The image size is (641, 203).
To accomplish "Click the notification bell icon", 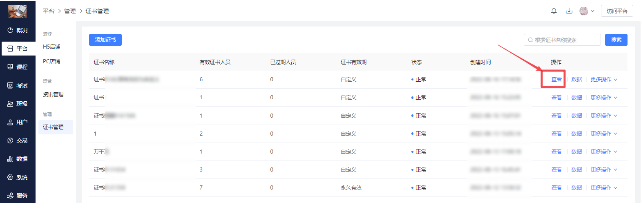I will click(x=554, y=11).
